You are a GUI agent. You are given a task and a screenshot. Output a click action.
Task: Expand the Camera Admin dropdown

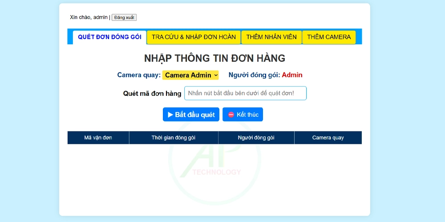click(190, 75)
